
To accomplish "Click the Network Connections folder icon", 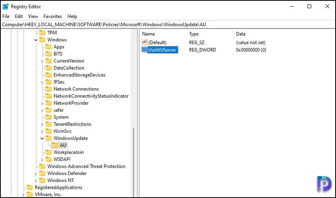I will [49, 89].
